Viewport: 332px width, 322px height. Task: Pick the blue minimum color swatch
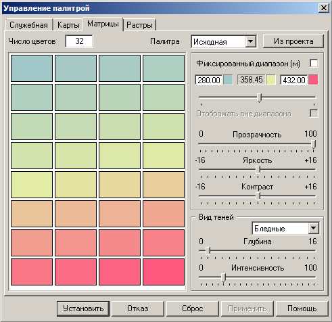tap(229, 80)
